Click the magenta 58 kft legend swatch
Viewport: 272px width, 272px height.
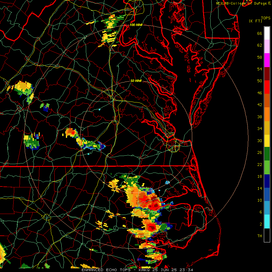point(267,60)
